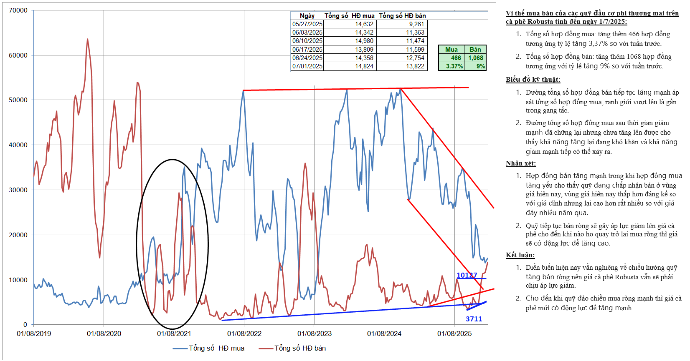Select the 9,261 cell in the HĐ bán column
Screen dimensions: 690x361
click(416, 24)
